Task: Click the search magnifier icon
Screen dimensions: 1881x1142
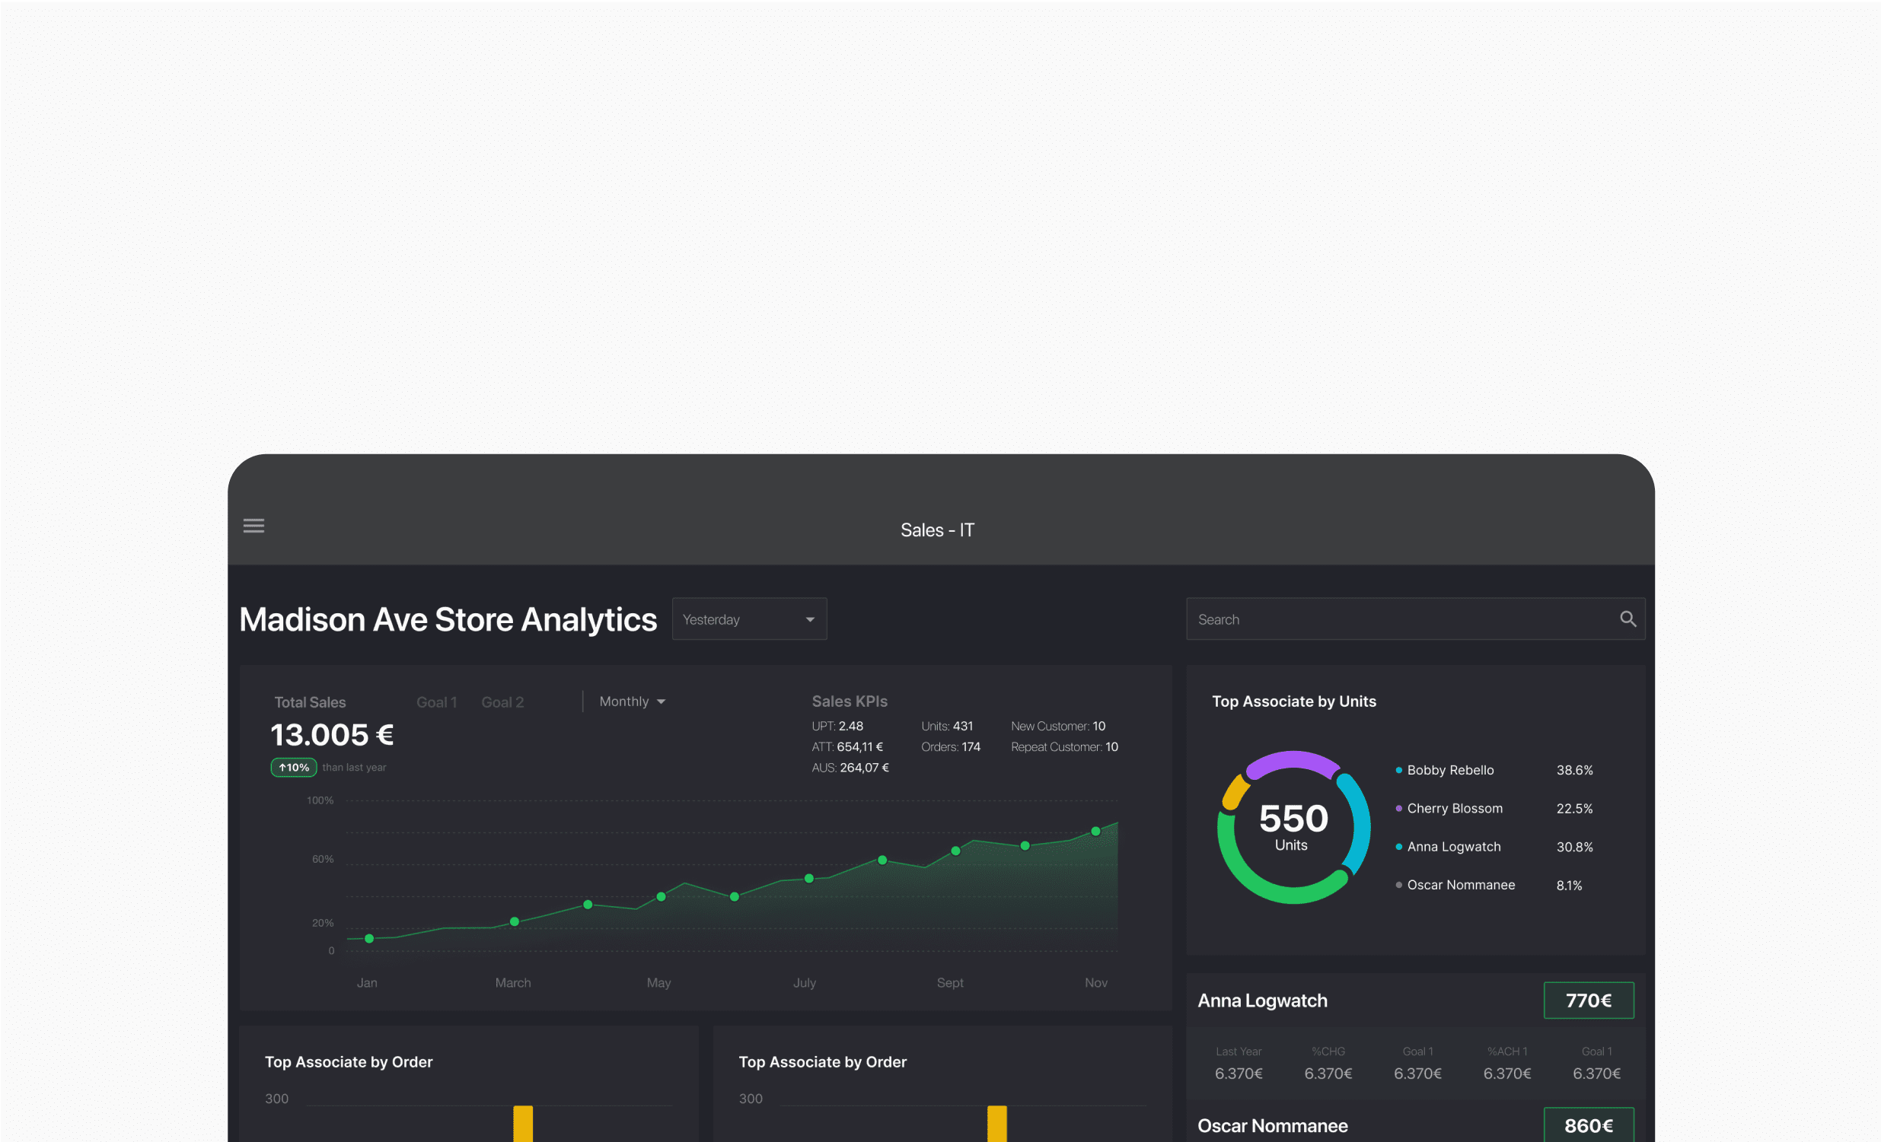Action: [x=1628, y=619]
